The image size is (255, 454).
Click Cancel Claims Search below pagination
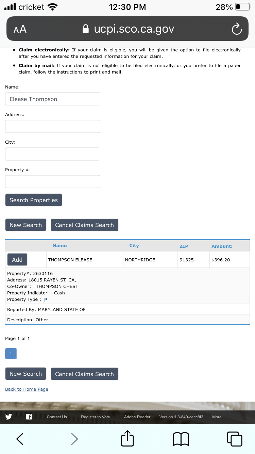tap(84, 374)
